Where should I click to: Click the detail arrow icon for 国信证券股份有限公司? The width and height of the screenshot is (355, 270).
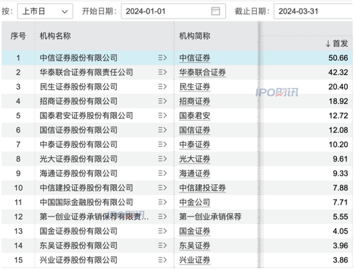pos(162,130)
